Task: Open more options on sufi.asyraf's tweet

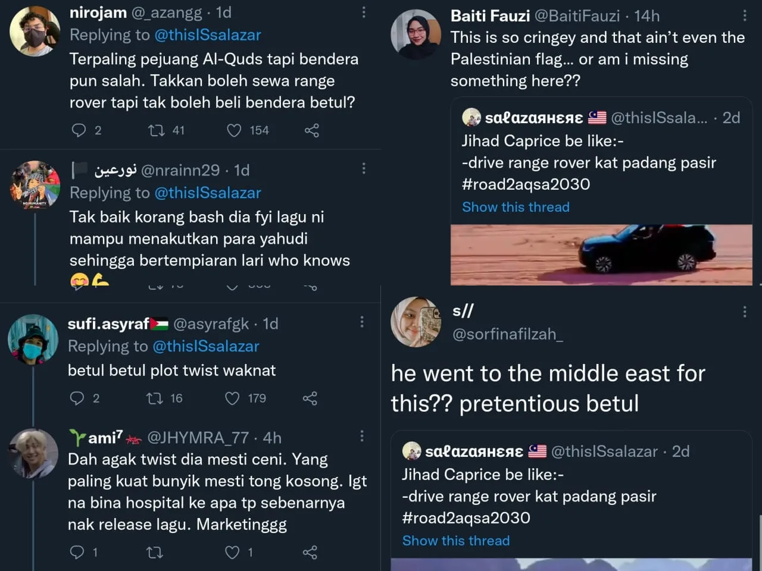Action: pos(362,322)
